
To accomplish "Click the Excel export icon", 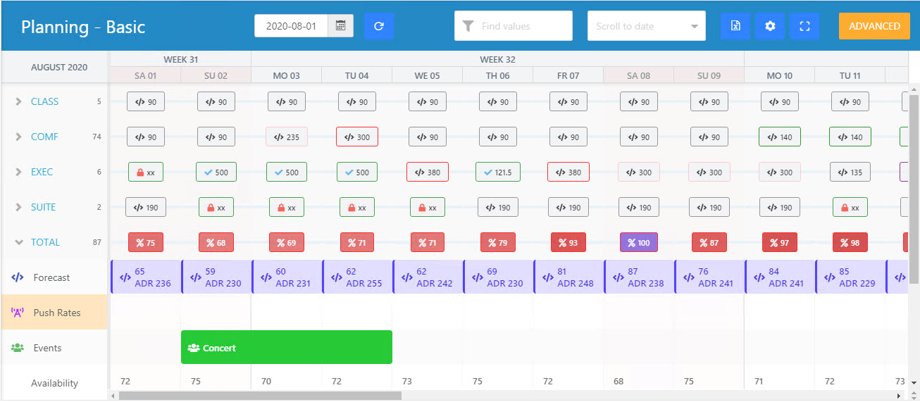I will (x=735, y=26).
